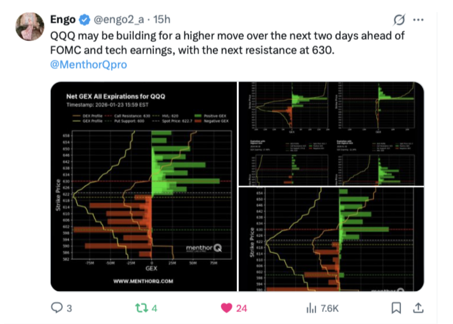The height and width of the screenshot is (324, 453).
Task: Open the @MenthorQpro mention link
Action: (x=88, y=65)
